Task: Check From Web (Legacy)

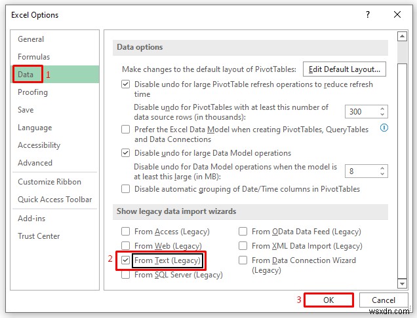Action: pos(125,246)
